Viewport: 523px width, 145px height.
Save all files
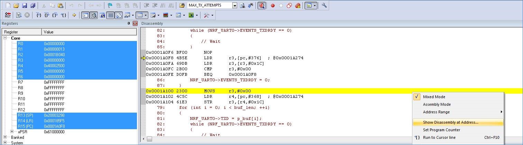coord(33,6)
